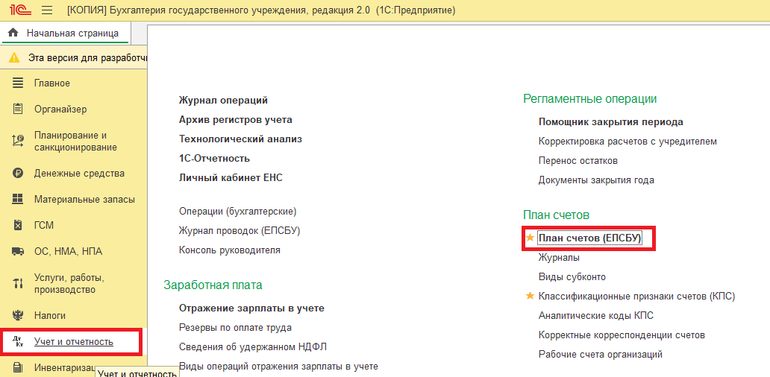Open the ОС, НМА, НПА section
The width and height of the screenshot is (770, 377).
tap(68, 252)
